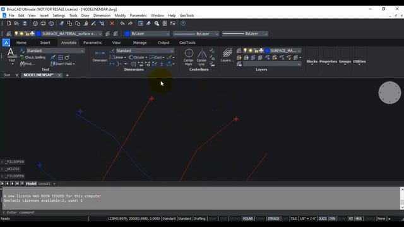Click the blue color swatch in ByLayer color control
The height and width of the screenshot is (227, 404).
click(x=128, y=33)
